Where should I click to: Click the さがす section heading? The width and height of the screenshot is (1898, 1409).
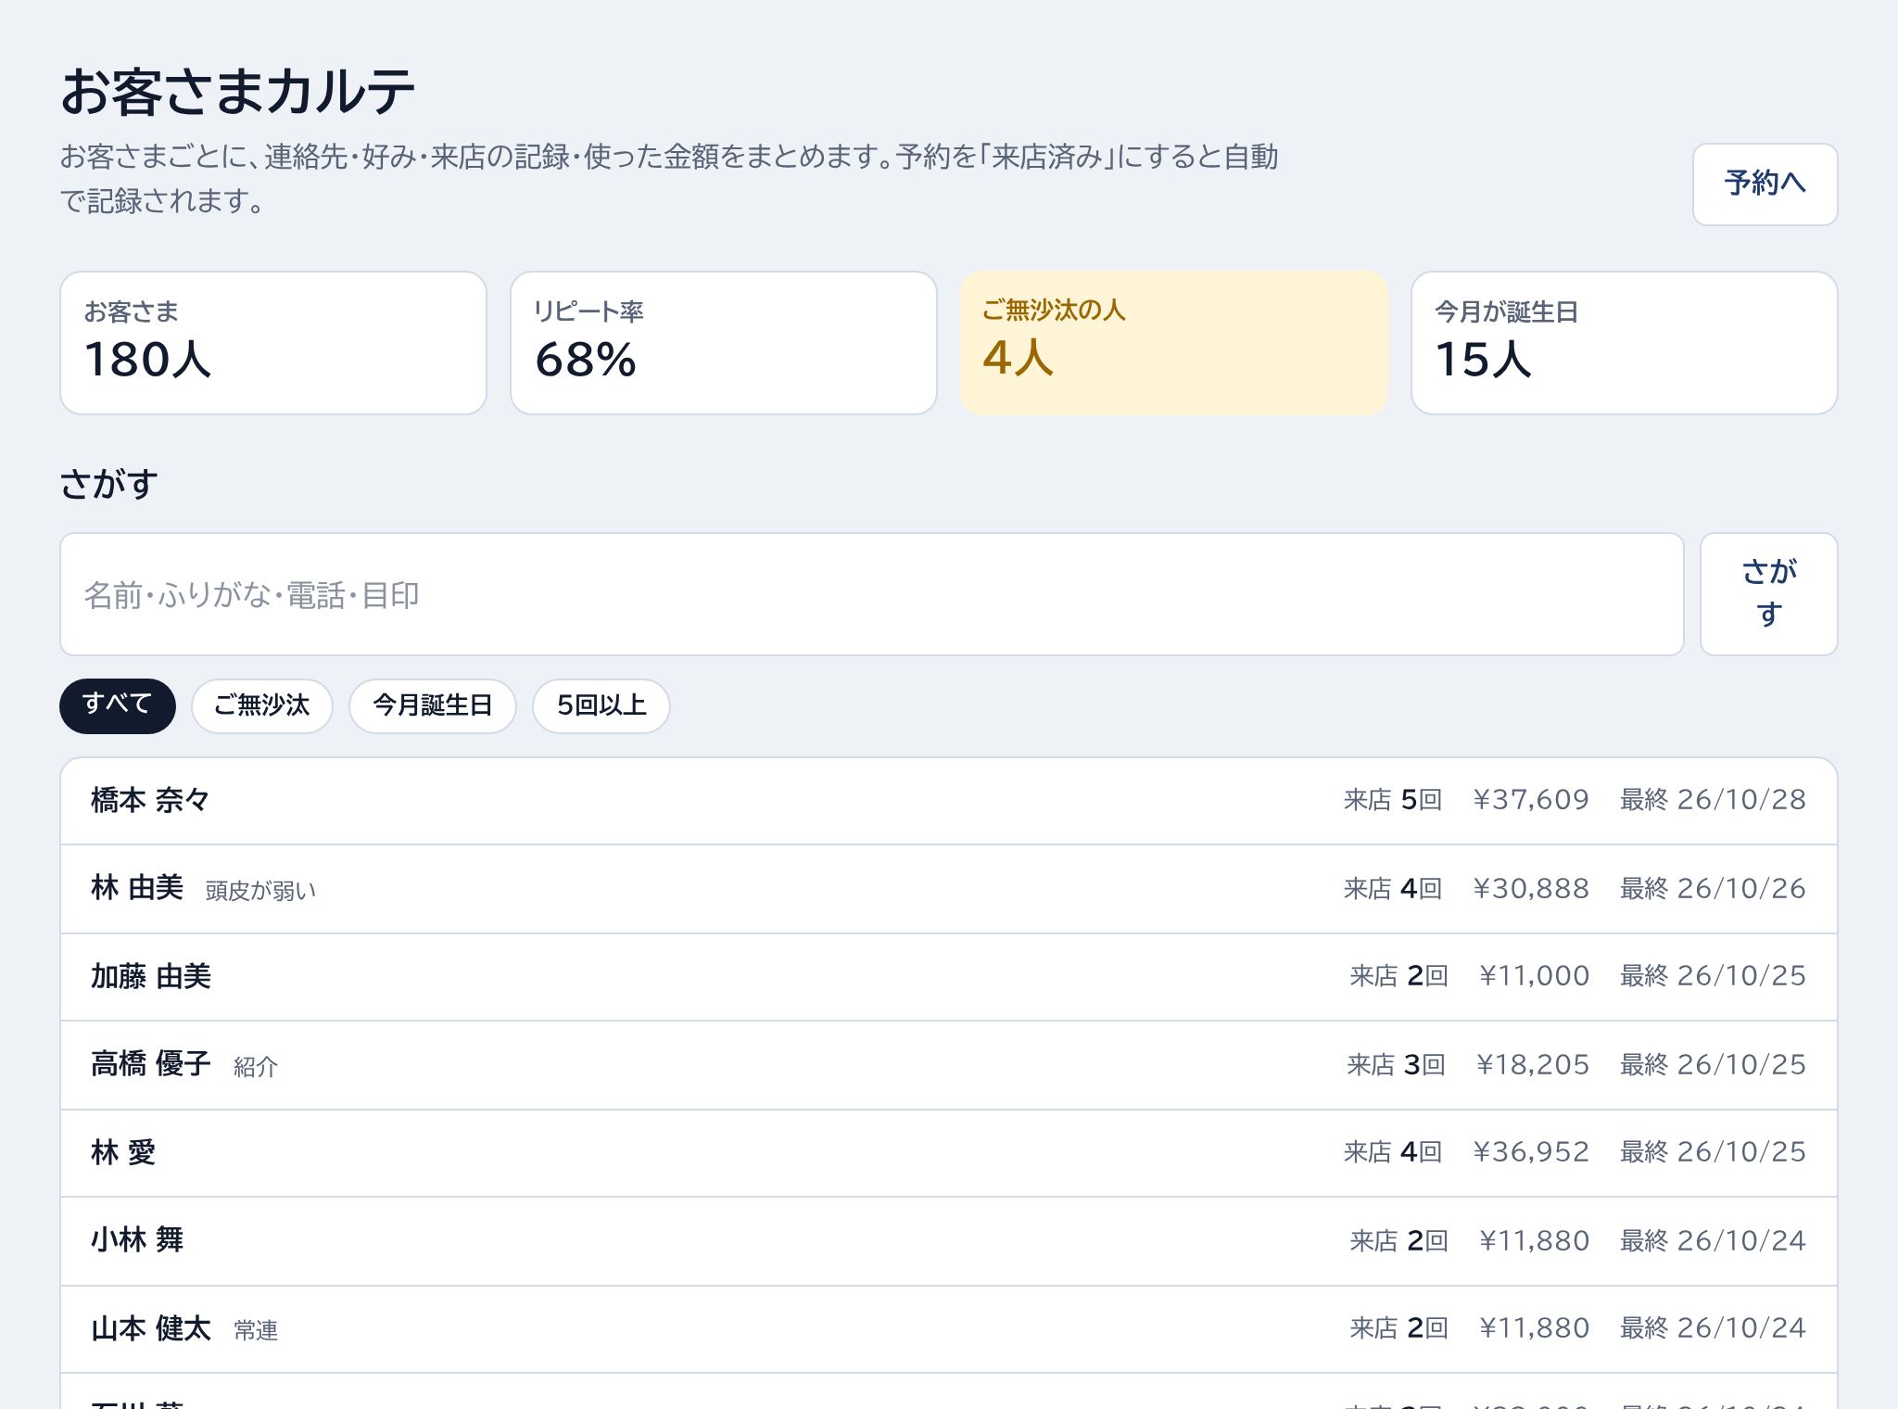pos(109,484)
